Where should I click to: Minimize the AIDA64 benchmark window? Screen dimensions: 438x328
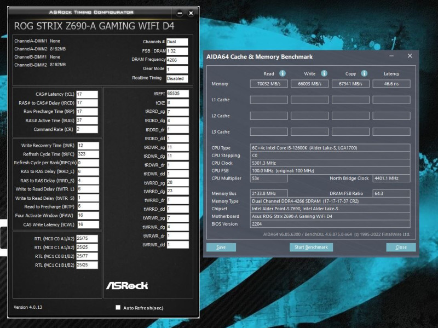tap(391, 56)
